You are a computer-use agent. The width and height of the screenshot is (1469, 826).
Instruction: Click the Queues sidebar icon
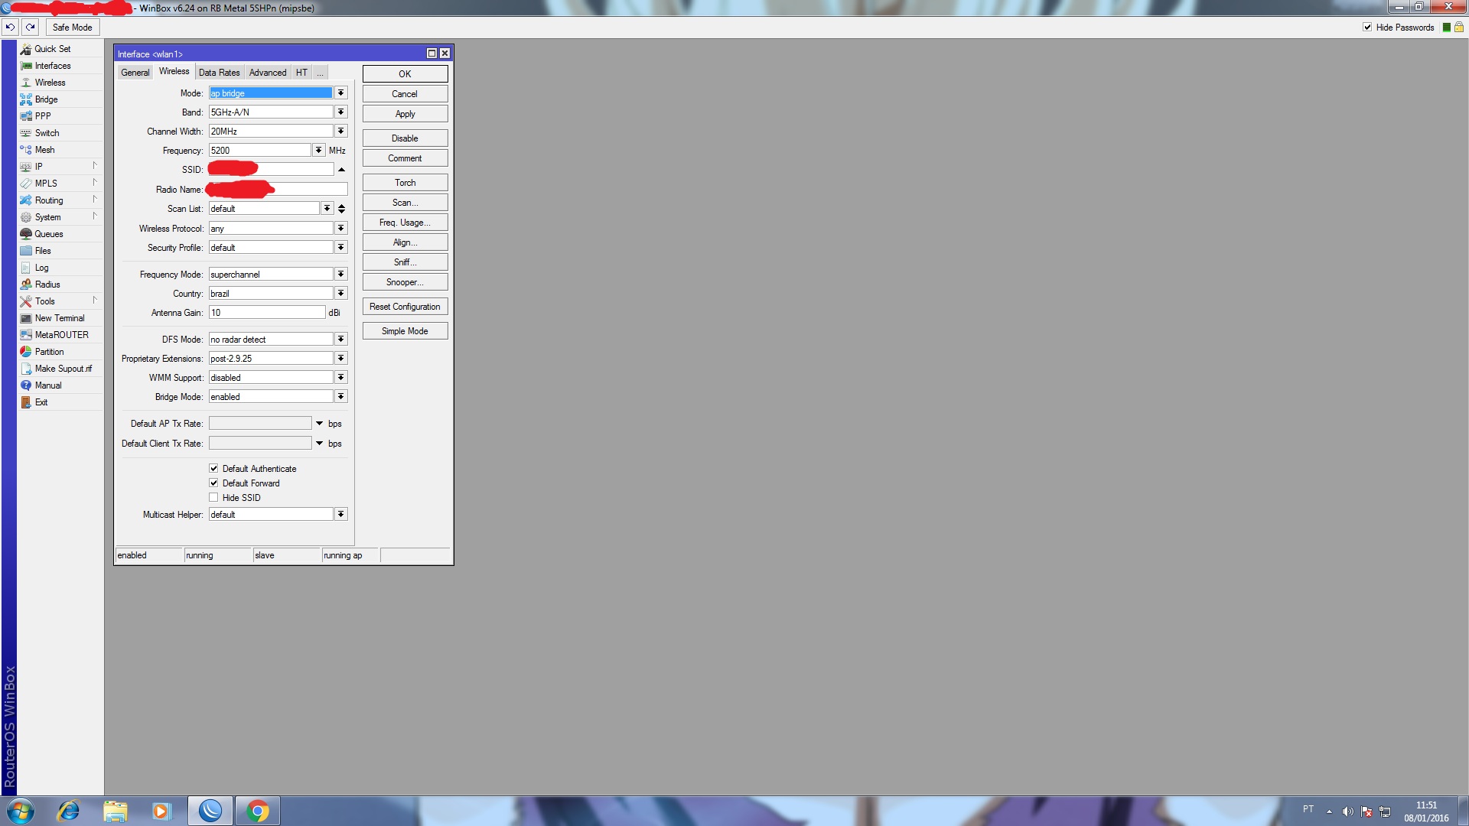[x=26, y=234]
